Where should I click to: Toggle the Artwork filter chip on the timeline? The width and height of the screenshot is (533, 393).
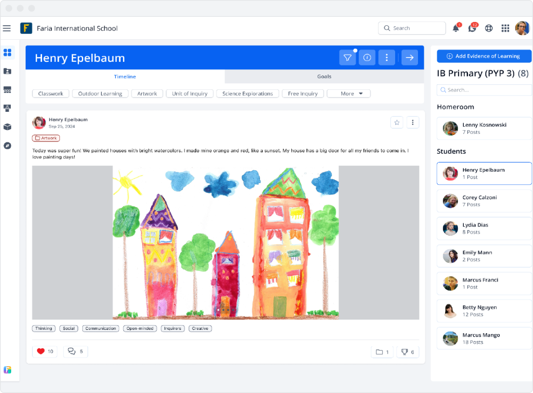(x=147, y=93)
